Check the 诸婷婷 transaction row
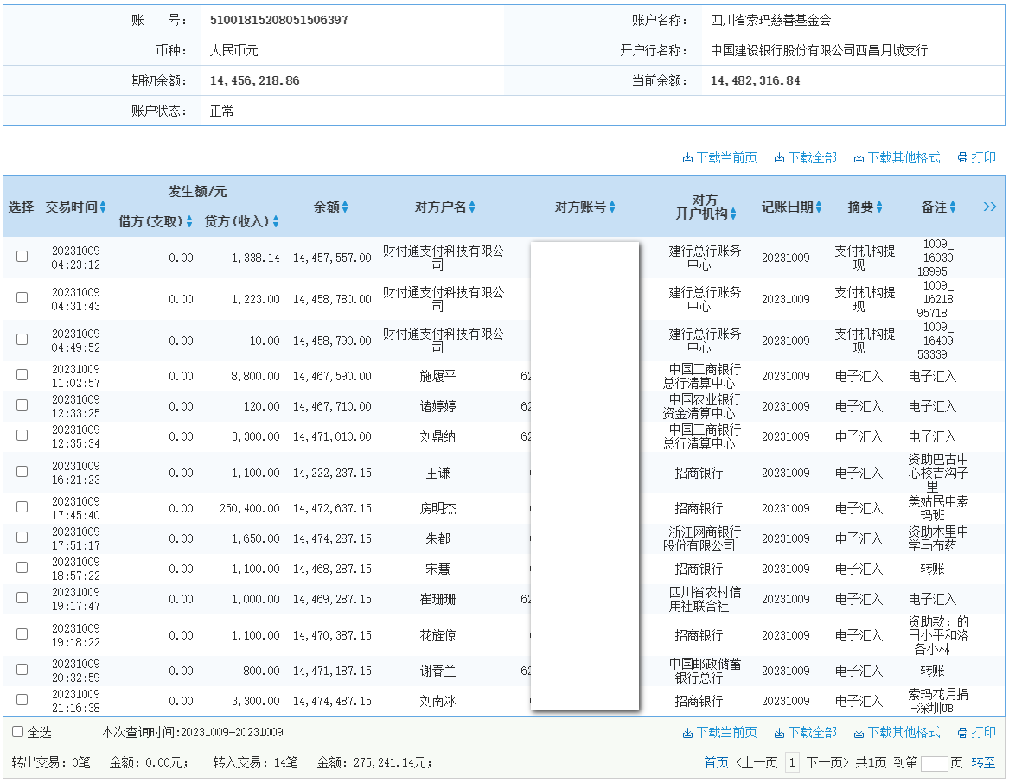This screenshot has width=1009, height=783. (22, 404)
